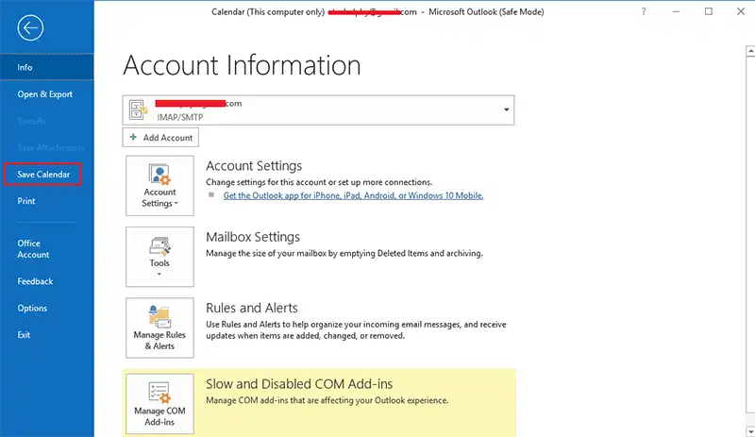Expand the account selector dropdown arrow
This screenshot has height=437, width=755.
click(506, 109)
